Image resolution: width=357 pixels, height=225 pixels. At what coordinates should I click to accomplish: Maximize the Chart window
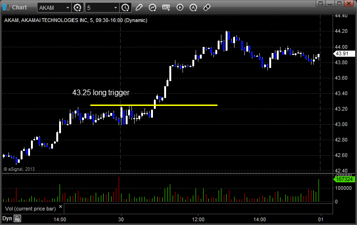339,3
